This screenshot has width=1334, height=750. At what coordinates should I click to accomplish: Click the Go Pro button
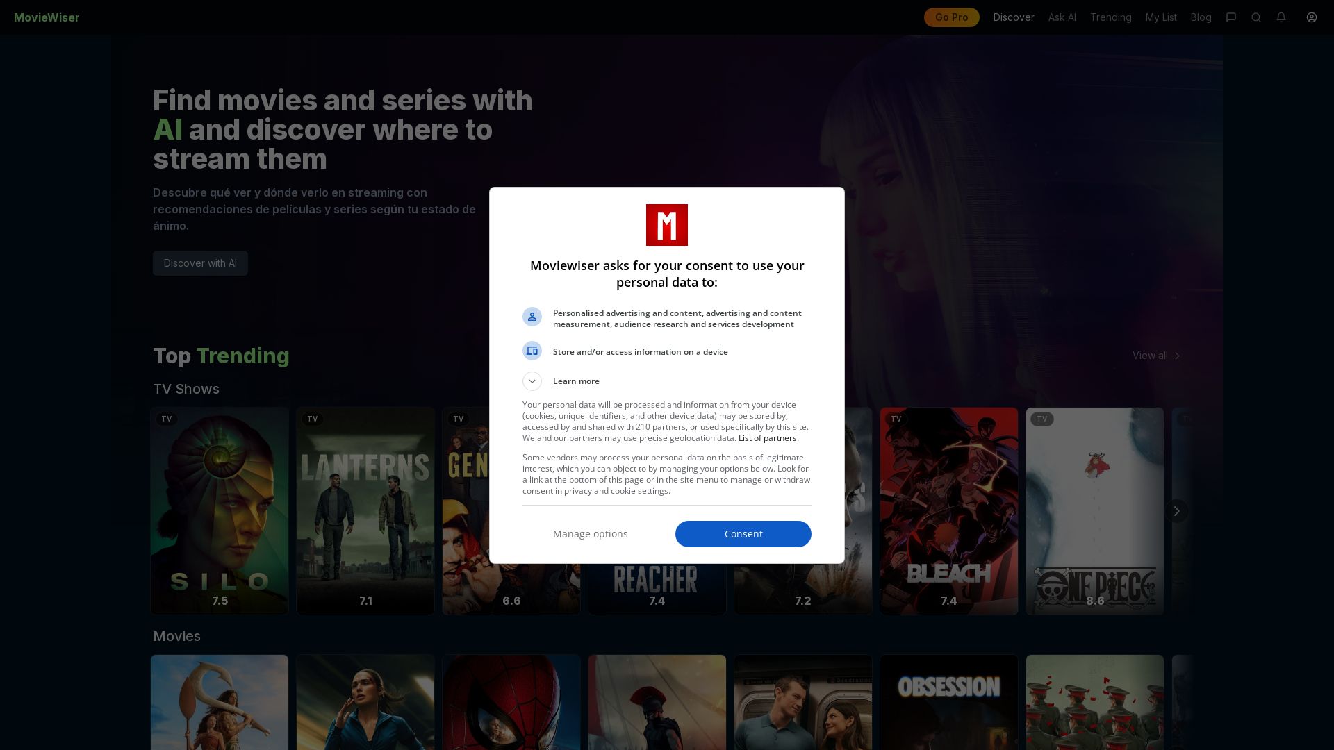[x=952, y=17]
